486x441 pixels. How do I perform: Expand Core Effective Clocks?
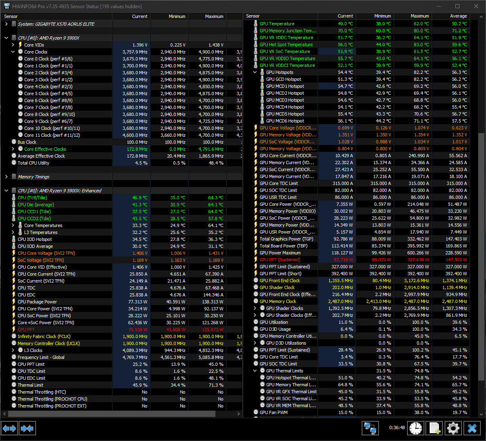13,149
